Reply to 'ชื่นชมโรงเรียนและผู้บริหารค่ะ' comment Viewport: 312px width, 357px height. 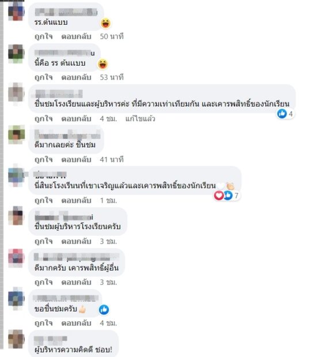pos(76,119)
